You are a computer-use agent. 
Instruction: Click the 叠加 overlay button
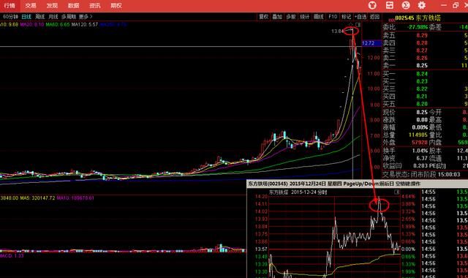point(277,17)
